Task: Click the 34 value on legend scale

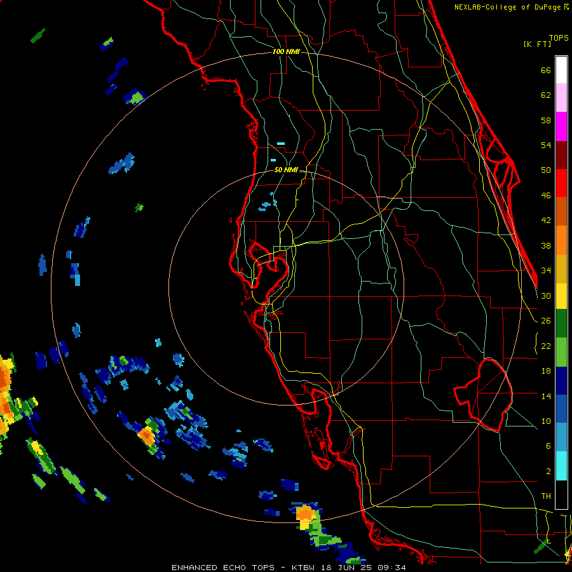Action: (546, 270)
